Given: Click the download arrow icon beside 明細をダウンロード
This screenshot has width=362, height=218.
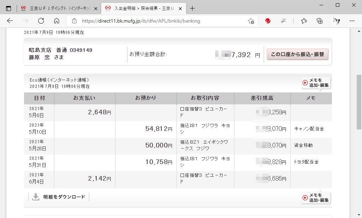Looking at the screenshot, I should point(35,197).
